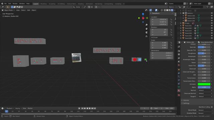This screenshot has height=120, width=214.
Task: Open the Material properties tab icon
Action: coord(179,91)
